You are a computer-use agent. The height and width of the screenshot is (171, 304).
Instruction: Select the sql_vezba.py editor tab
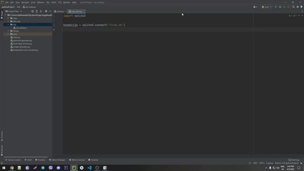point(76,11)
